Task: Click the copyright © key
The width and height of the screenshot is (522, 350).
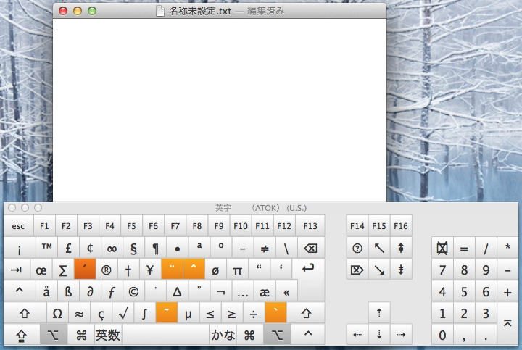Action: click(133, 291)
